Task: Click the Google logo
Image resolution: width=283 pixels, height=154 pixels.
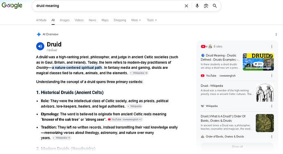Action: [12, 5]
